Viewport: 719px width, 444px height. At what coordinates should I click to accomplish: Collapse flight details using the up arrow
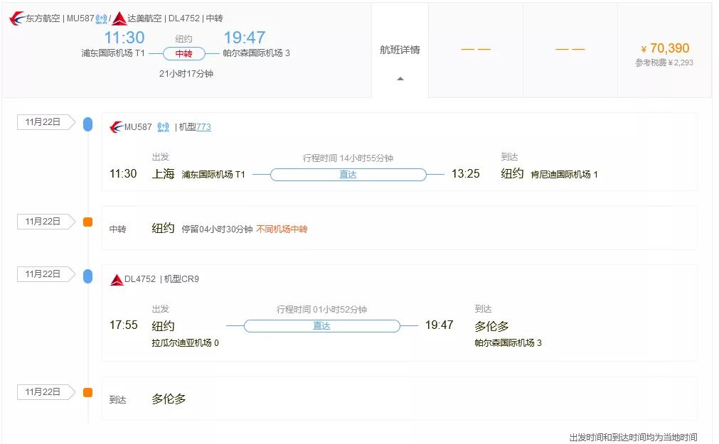tap(399, 79)
